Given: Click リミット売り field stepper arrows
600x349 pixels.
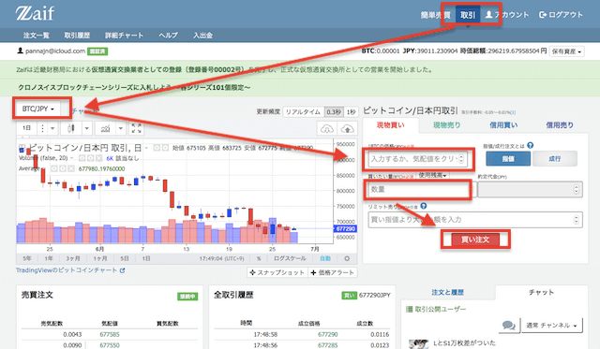Looking at the screenshot, I should pos(577,220).
